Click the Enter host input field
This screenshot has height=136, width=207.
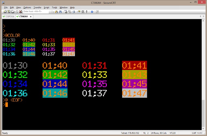point(36,12)
